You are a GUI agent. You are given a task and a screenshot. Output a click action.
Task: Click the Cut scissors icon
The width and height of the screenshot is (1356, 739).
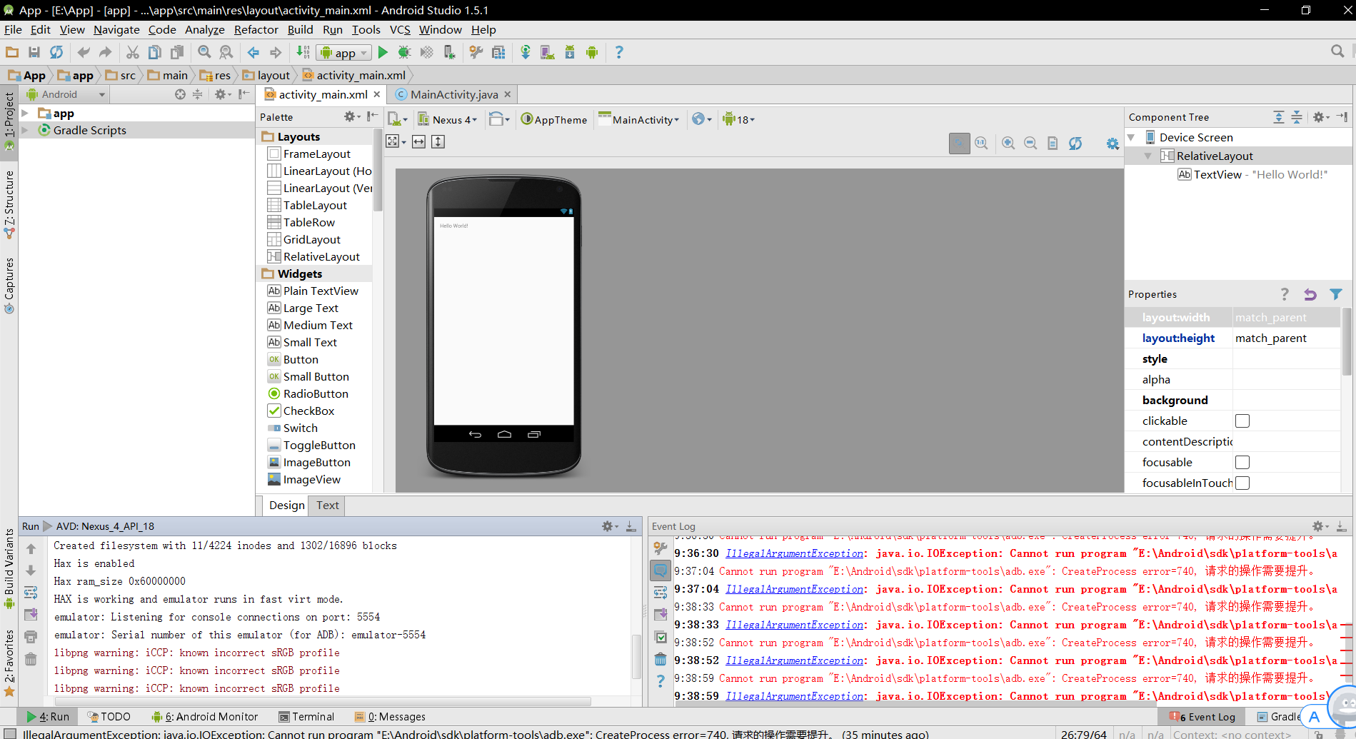[x=133, y=52]
